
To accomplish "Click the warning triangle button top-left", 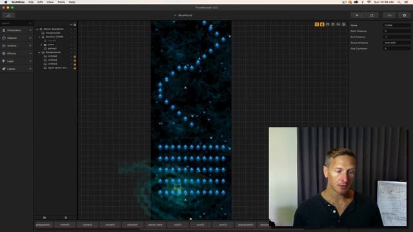I will click(8, 15).
